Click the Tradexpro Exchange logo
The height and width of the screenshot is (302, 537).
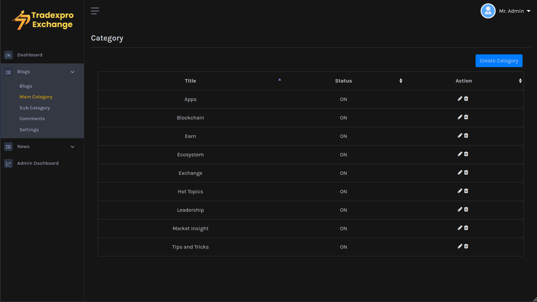43,20
